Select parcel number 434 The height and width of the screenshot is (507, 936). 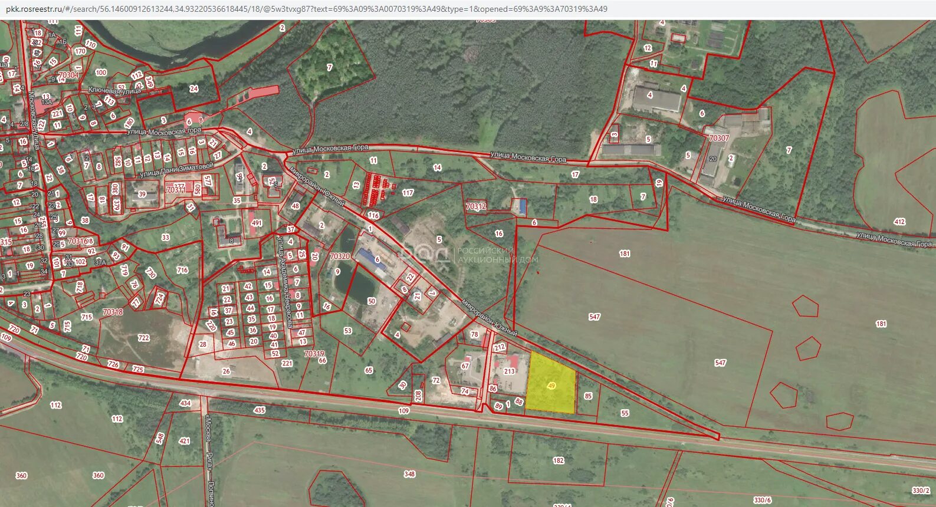(185, 403)
